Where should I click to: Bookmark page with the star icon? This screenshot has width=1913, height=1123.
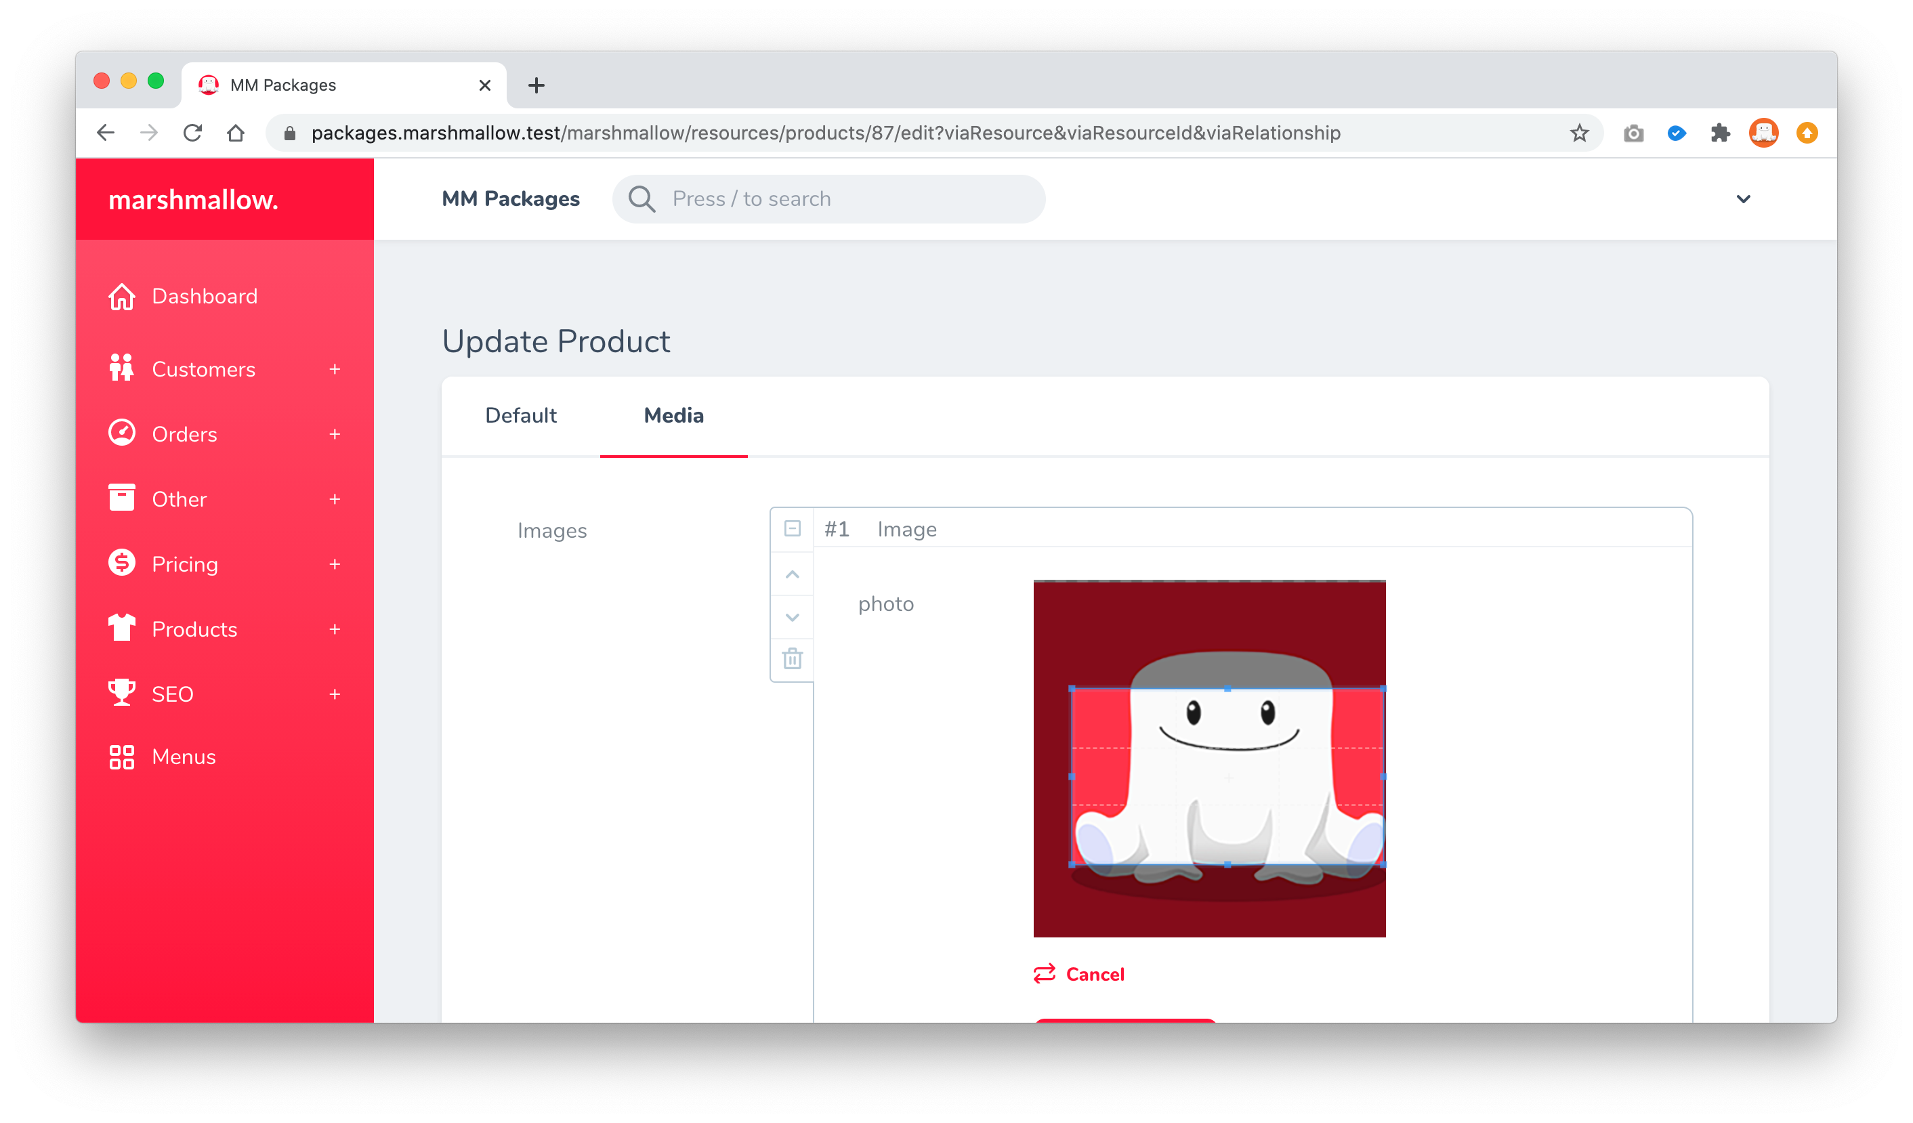click(1579, 133)
